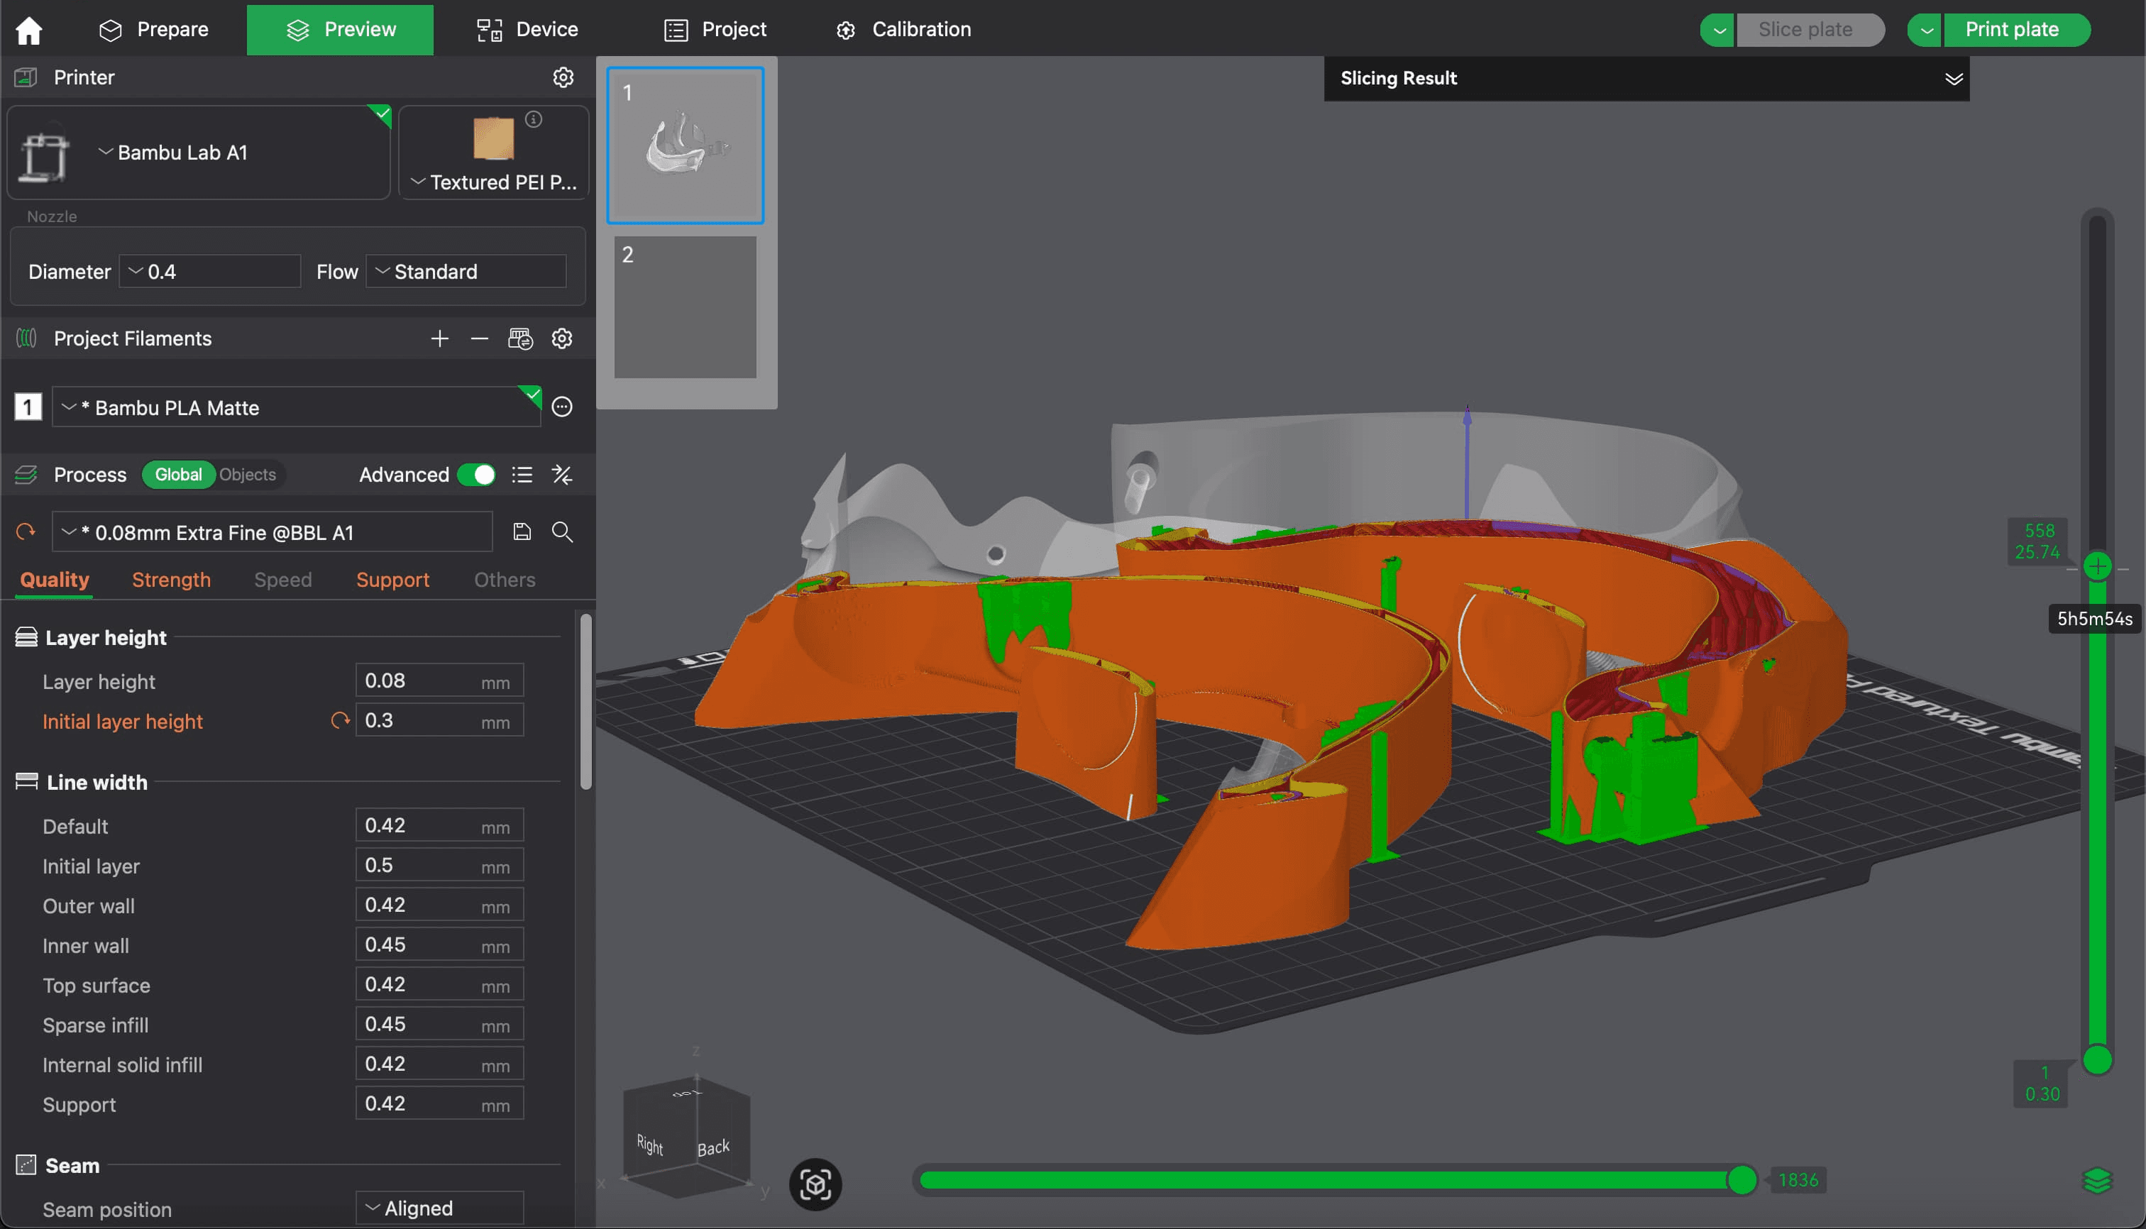This screenshot has height=1229, width=2146.
Task: Switch process scope to Objects
Action: tap(248, 475)
